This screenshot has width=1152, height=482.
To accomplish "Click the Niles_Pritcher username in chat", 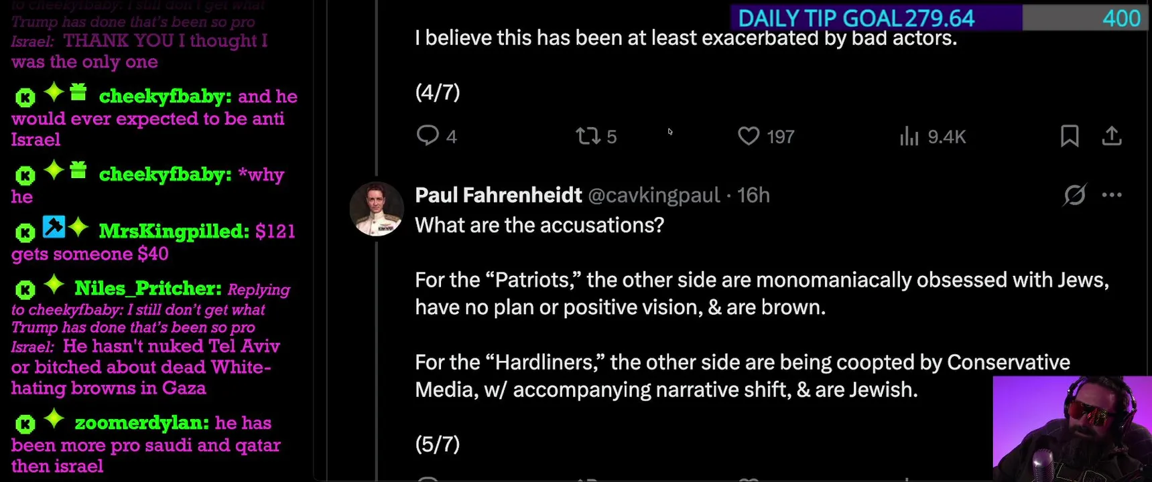I will 147,289.
